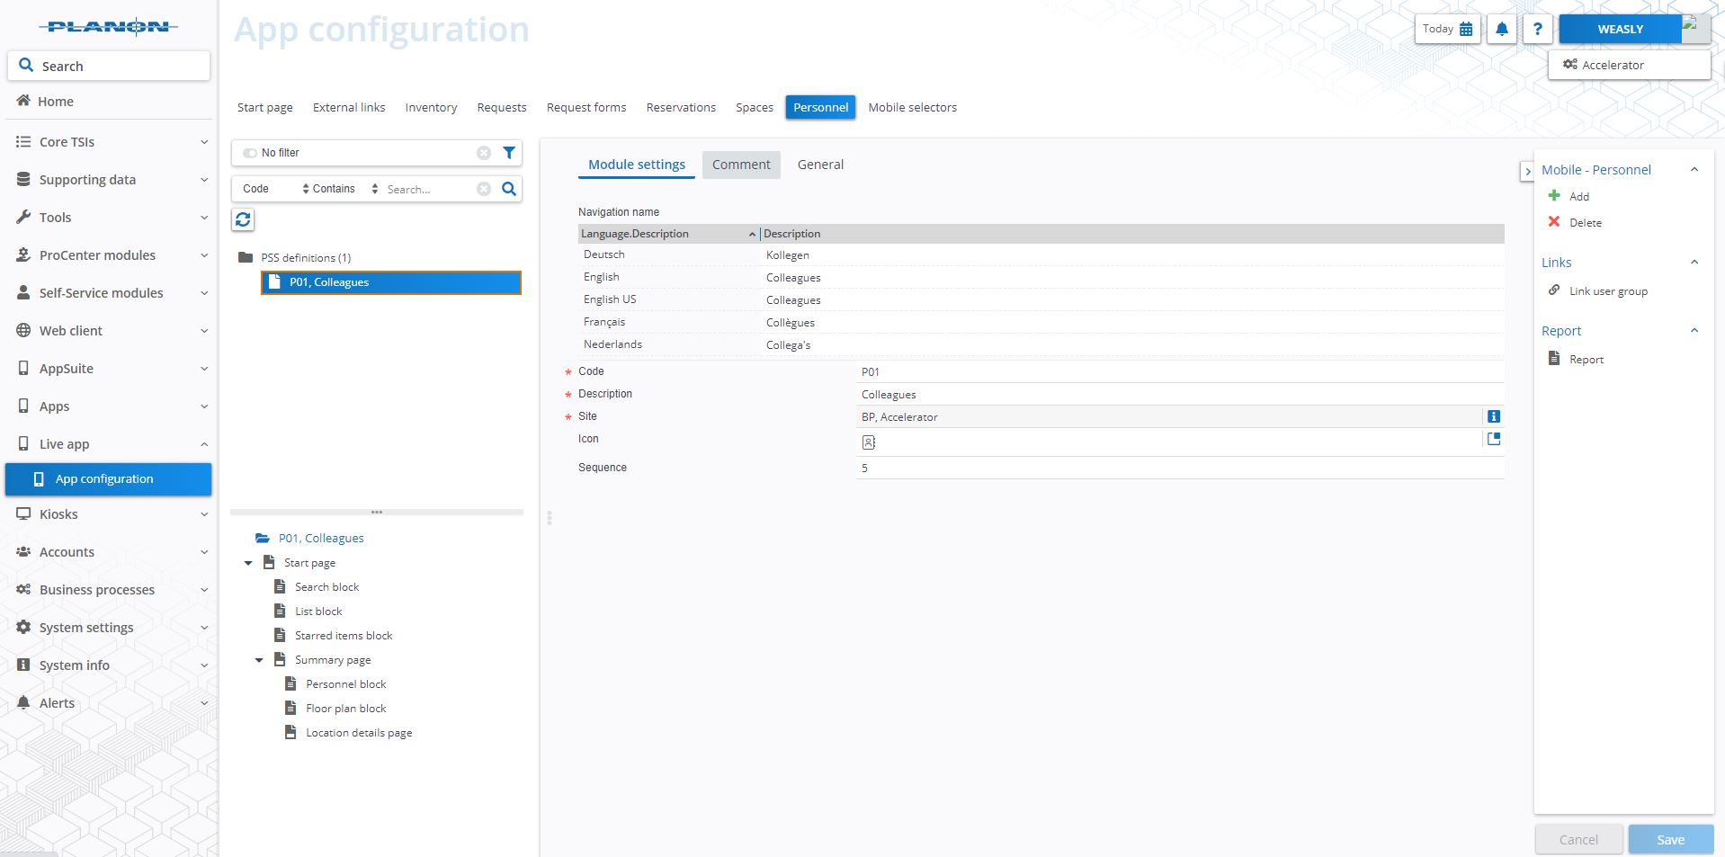This screenshot has height=857, width=1725.
Task: Click the Link user group chain icon
Action: tap(1555, 290)
